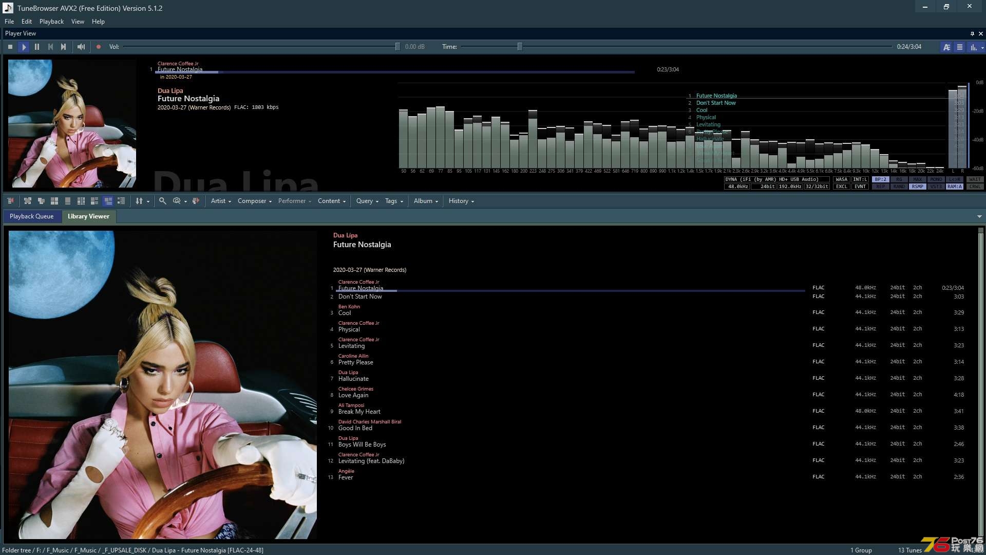Click the red record dot icon
The width and height of the screenshot is (986, 555).
[99, 47]
